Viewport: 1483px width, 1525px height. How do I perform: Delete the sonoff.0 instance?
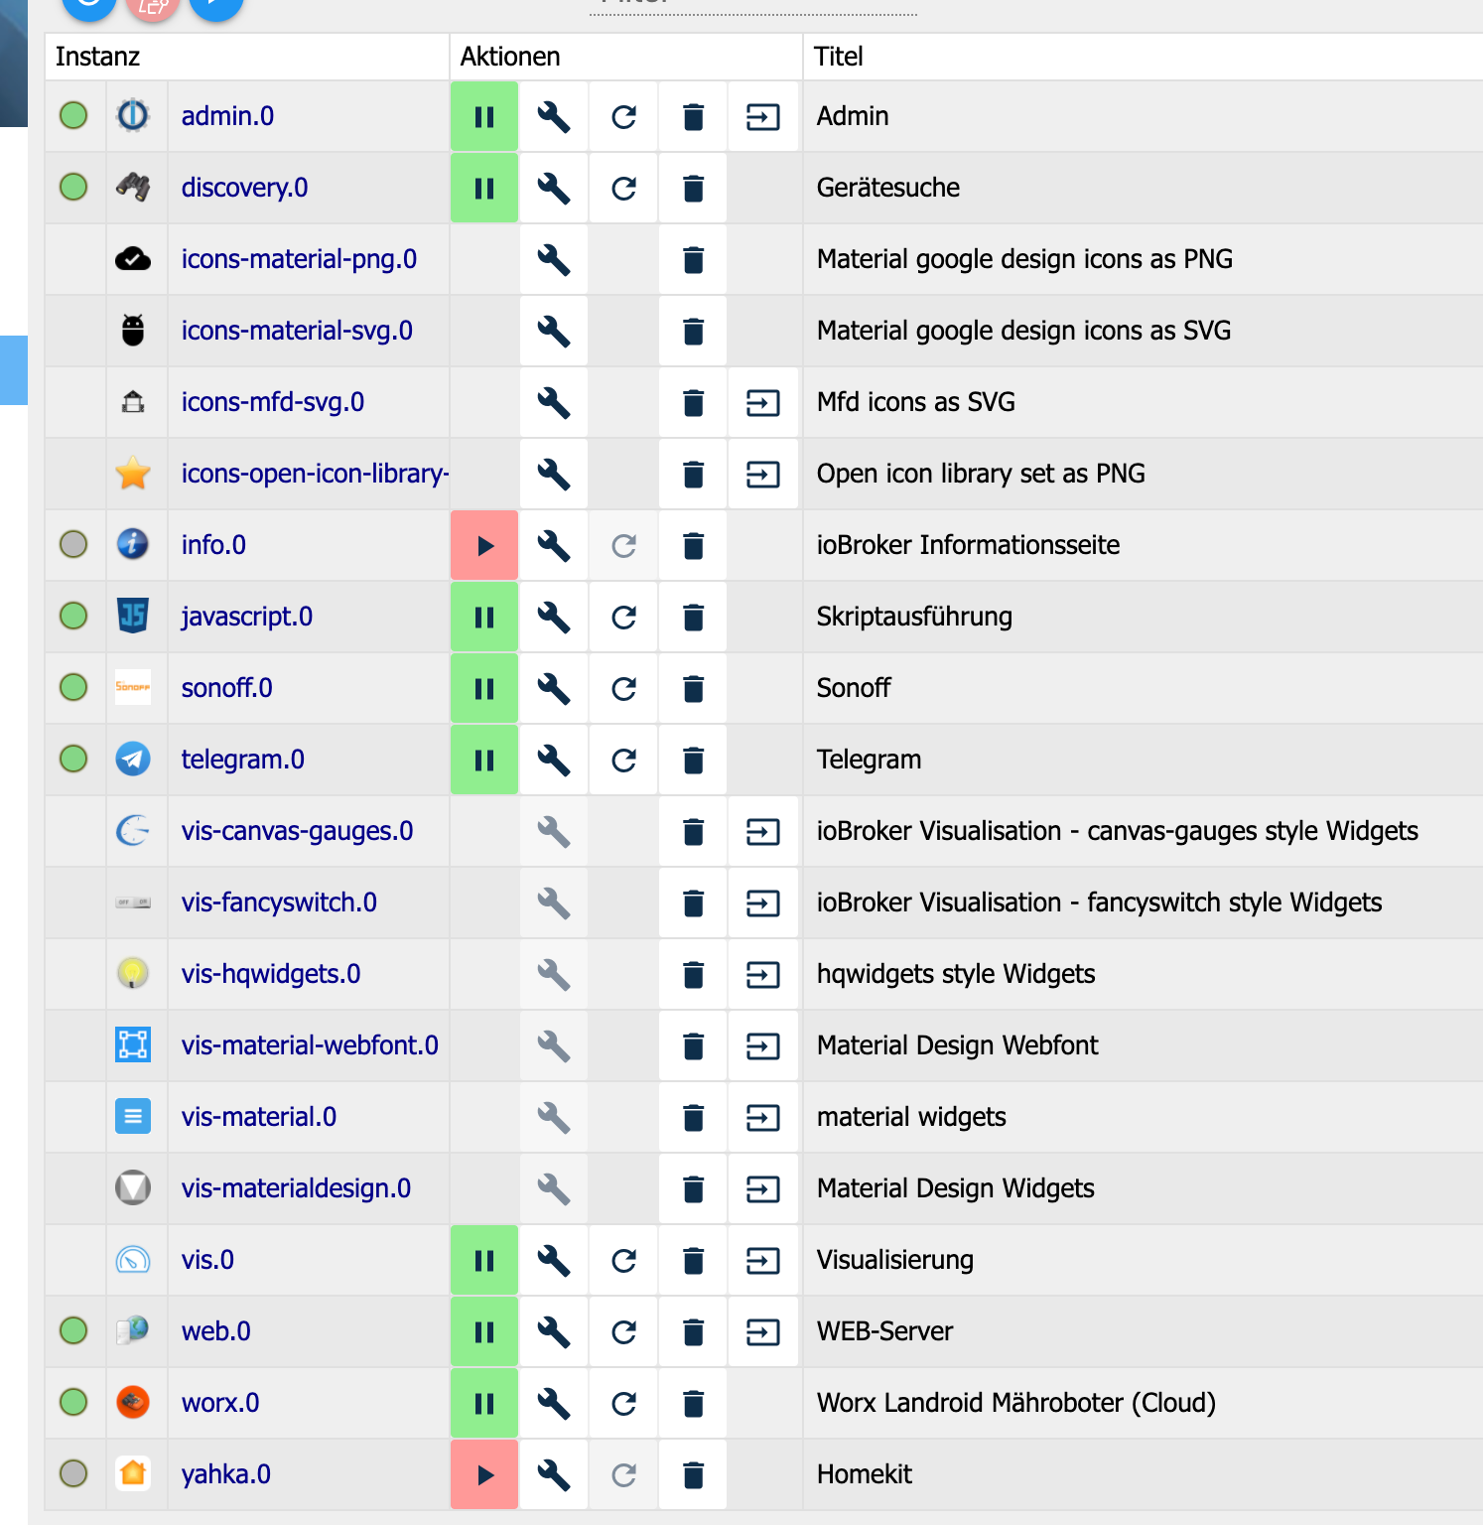(x=693, y=689)
